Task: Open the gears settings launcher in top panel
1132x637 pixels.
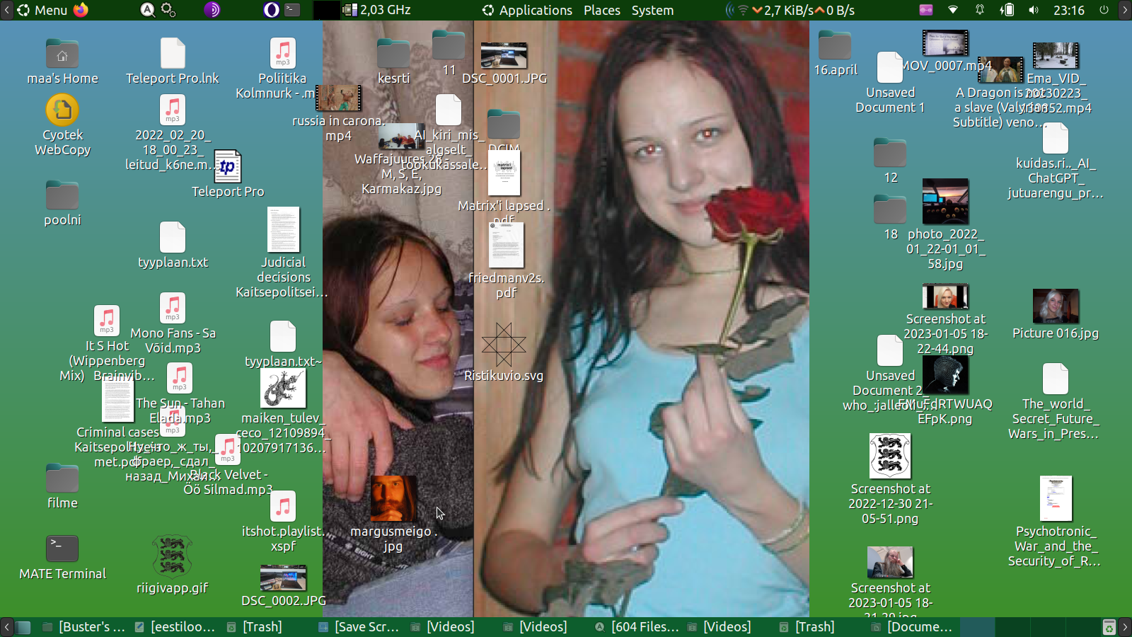Action: (x=168, y=10)
